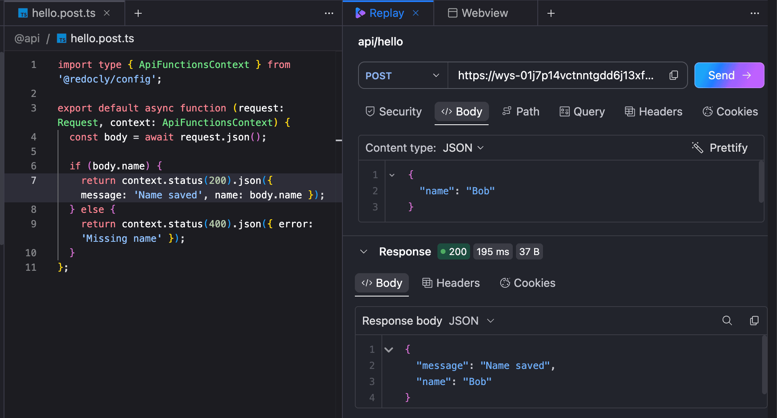Click the code editor vertical scrollbar
777x418 pixels.
(x=2, y=148)
